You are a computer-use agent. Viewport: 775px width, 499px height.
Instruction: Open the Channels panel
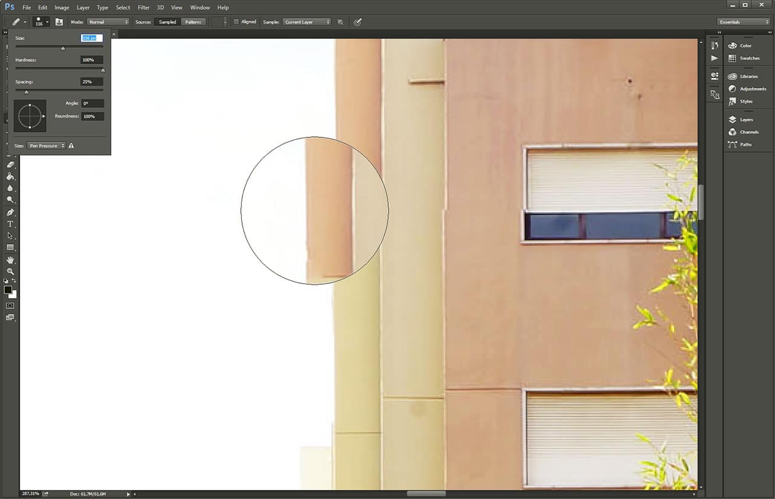[x=748, y=132]
